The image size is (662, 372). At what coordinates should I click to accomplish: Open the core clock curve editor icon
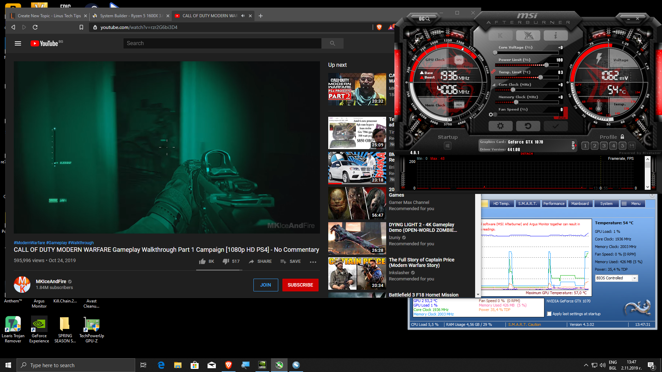pos(493,85)
